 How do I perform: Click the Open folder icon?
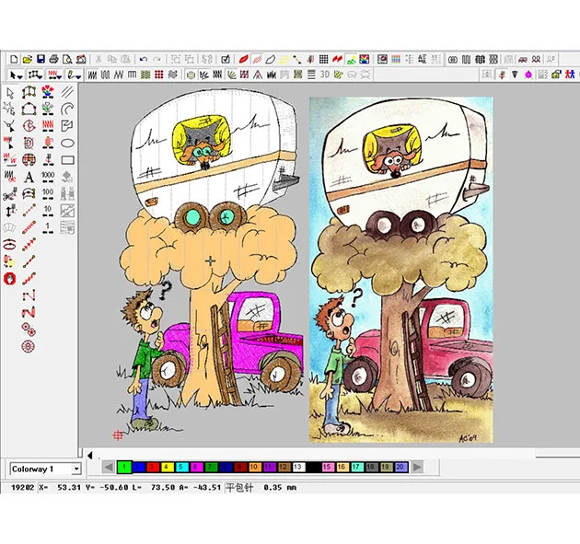[28, 59]
